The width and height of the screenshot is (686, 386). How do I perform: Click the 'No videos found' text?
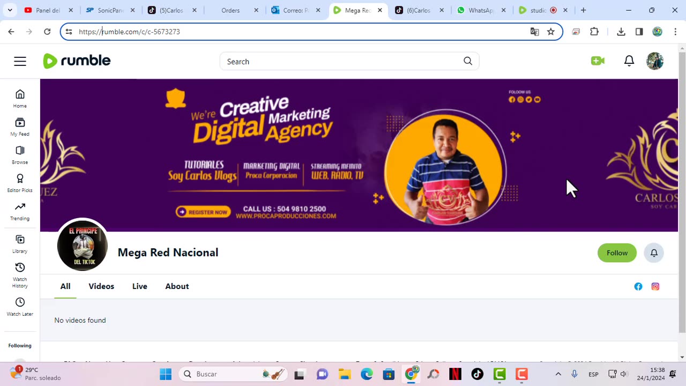[x=80, y=320]
